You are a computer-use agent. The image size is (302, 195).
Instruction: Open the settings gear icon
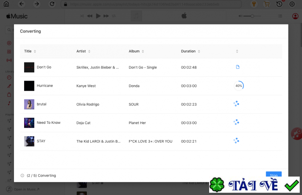[292, 4]
